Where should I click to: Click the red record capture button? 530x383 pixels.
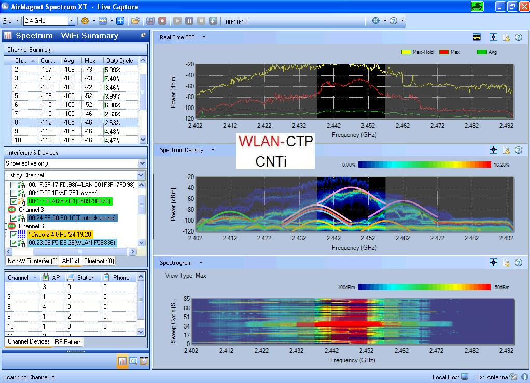point(162,21)
